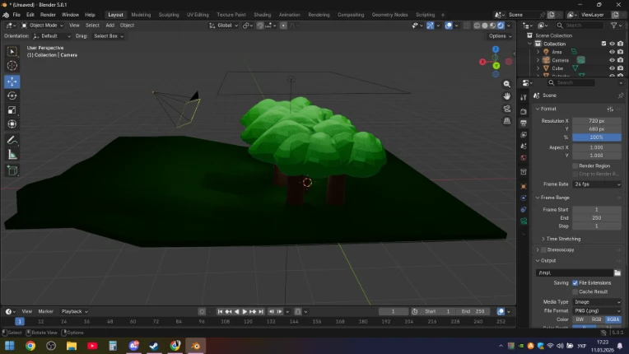
Task: Toggle Stereoscopy checkbox
Action: [543, 249]
